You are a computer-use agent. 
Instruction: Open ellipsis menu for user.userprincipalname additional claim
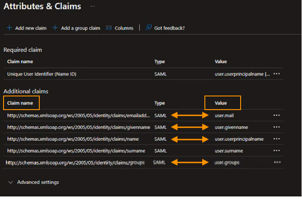(277, 139)
